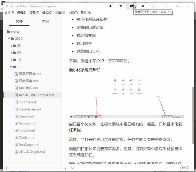
Task: Click paragraph starting 这样，当打开的应用过多
Action: pos(121,140)
